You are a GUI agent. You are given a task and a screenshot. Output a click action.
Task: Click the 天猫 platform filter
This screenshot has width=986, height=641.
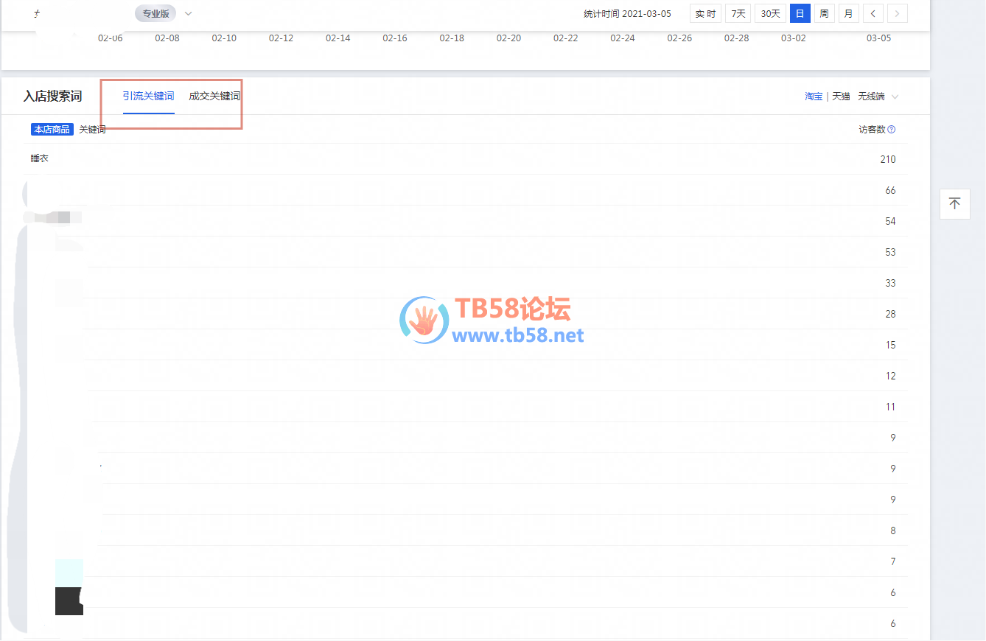click(x=841, y=97)
